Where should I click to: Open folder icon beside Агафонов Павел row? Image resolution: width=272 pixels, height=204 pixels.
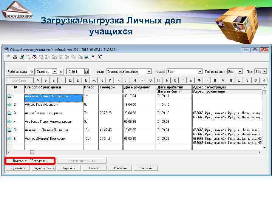9,122
